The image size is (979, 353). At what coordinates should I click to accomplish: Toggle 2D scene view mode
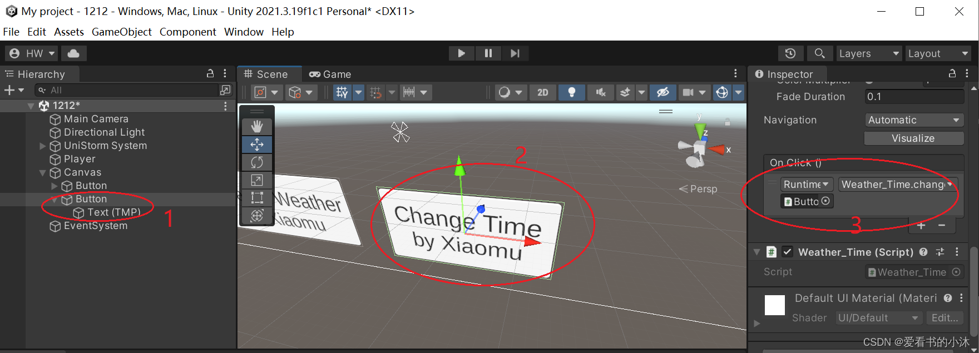pyautogui.click(x=543, y=92)
